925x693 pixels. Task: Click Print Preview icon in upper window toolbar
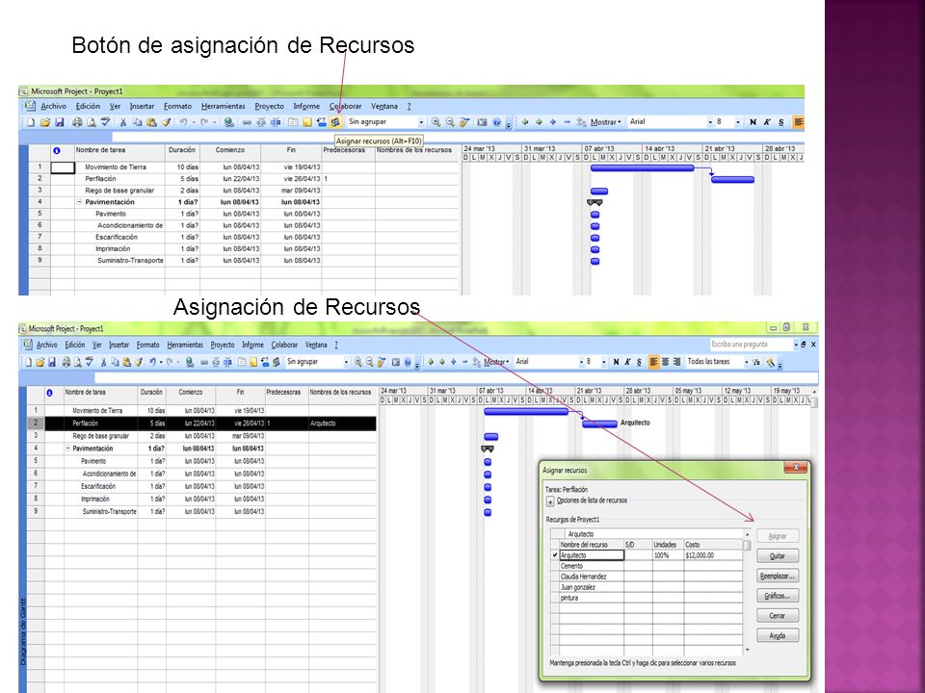click(x=92, y=122)
